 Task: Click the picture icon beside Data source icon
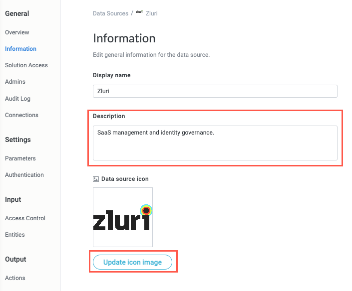(x=96, y=179)
